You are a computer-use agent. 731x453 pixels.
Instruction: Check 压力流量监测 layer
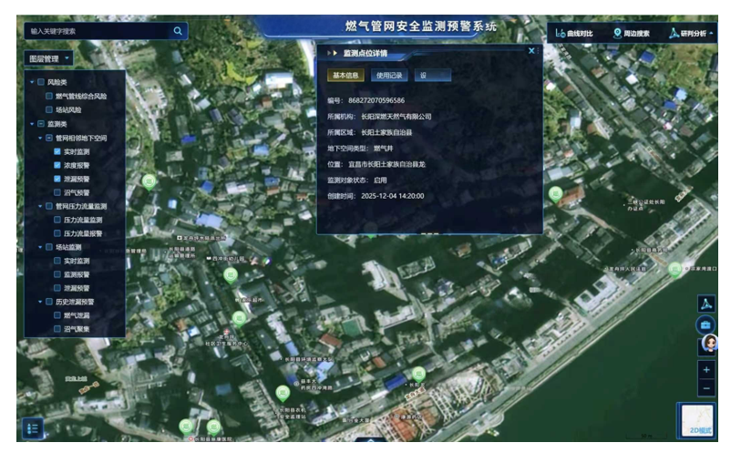coord(57,220)
